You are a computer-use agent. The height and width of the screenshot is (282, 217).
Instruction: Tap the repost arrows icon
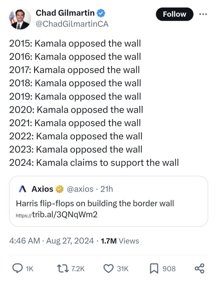pyautogui.click(x=63, y=269)
